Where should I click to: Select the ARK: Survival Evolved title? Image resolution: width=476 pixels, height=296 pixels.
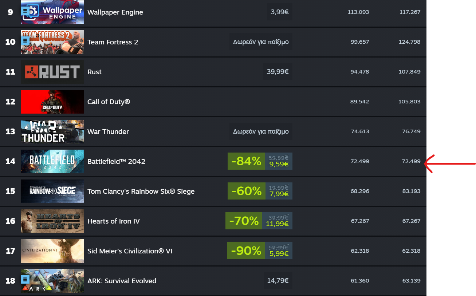pyautogui.click(x=122, y=281)
